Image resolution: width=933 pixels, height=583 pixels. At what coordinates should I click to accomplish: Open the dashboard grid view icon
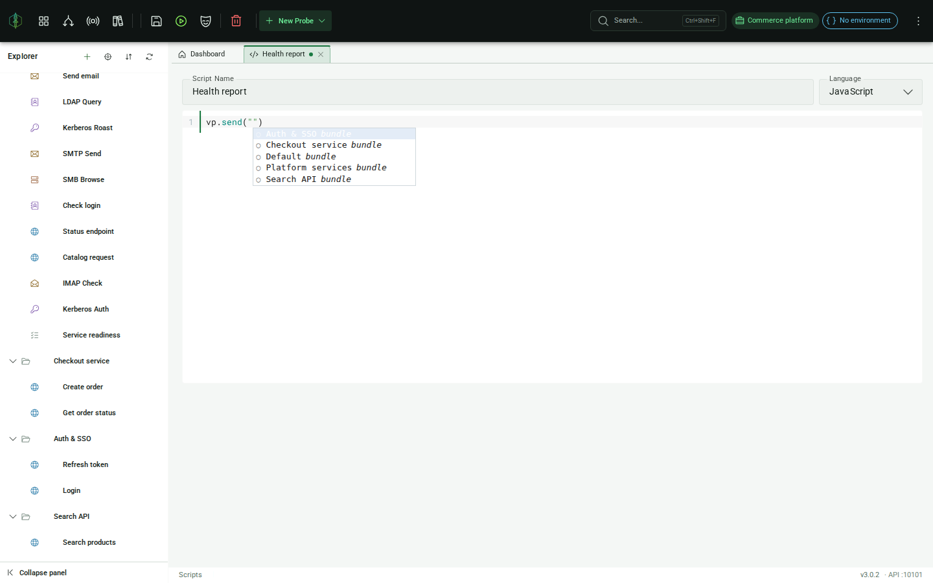(x=43, y=21)
